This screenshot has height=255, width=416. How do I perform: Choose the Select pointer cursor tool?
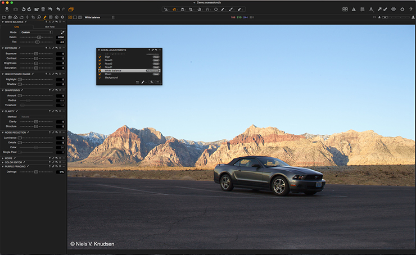pos(166,10)
